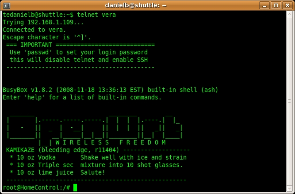Click the IP address 192.168.1.109
The width and height of the screenshot is (295, 194).
(50, 22)
